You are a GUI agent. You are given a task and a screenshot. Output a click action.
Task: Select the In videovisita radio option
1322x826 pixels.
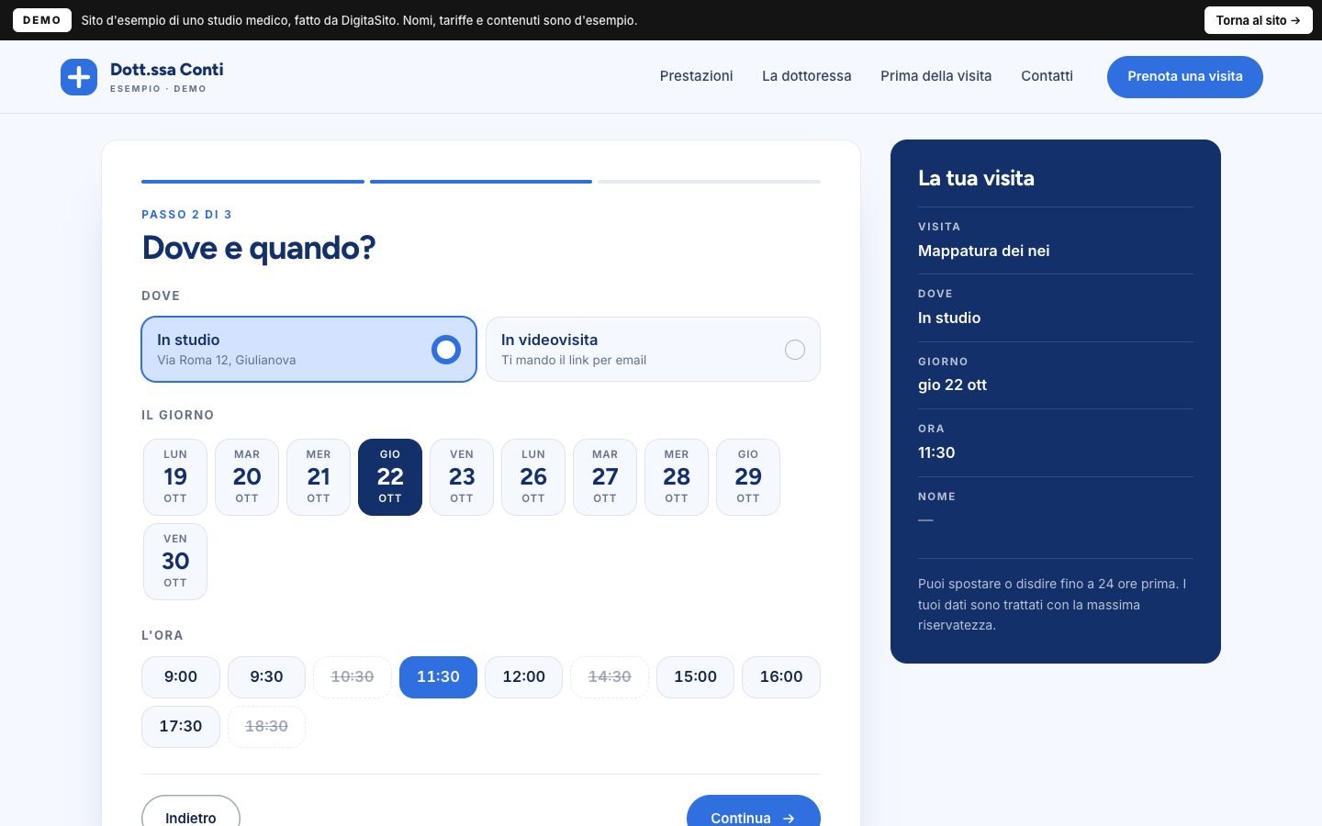tap(653, 350)
